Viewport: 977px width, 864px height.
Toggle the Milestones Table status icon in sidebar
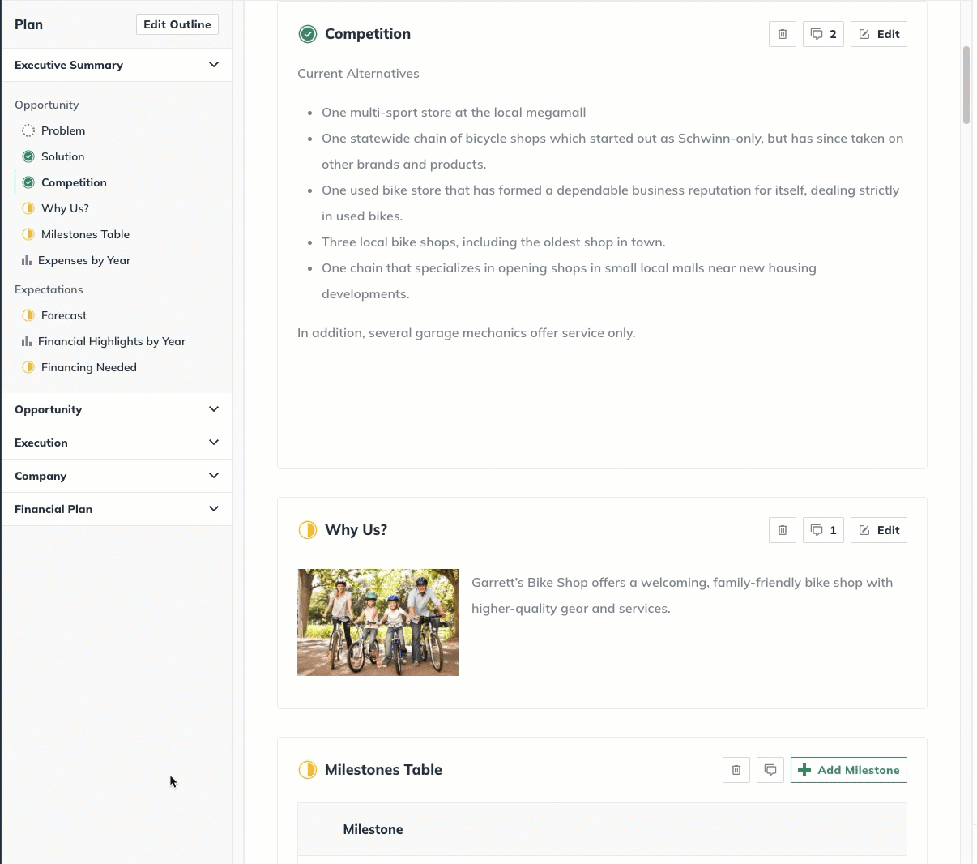coord(28,234)
